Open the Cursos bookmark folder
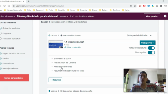 coord(71,10)
